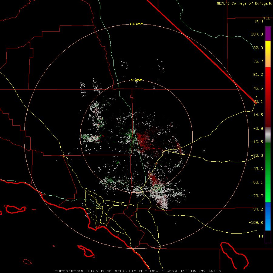Screen dimensions: 273x273
Task: Select the 14.5 scale value
Action: pyautogui.click(x=258, y=115)
